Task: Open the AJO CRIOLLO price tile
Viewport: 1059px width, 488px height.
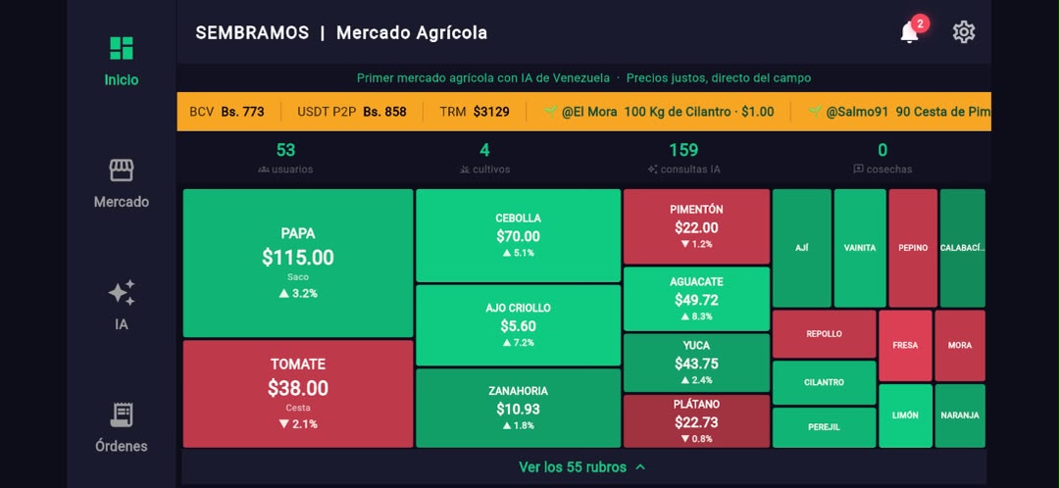Action: (518, 325)
